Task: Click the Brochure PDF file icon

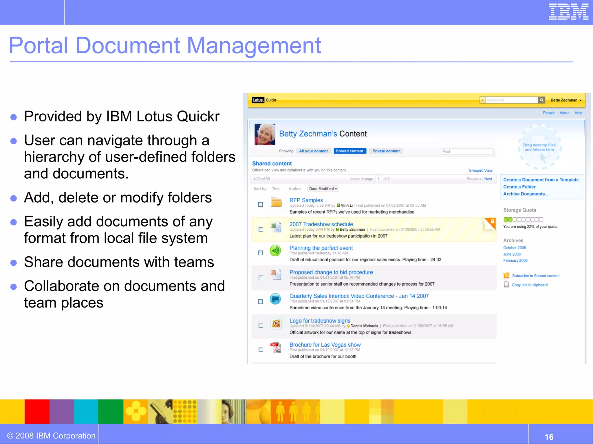Action: coord(276,348)
